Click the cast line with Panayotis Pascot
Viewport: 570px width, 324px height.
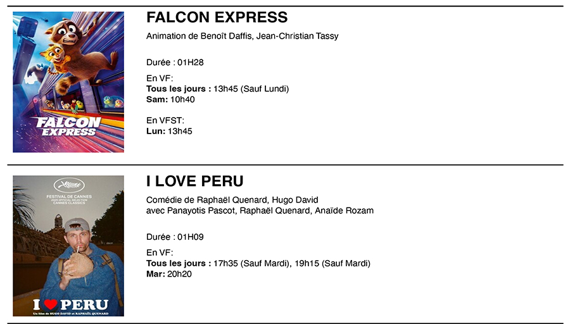[260, 211]
